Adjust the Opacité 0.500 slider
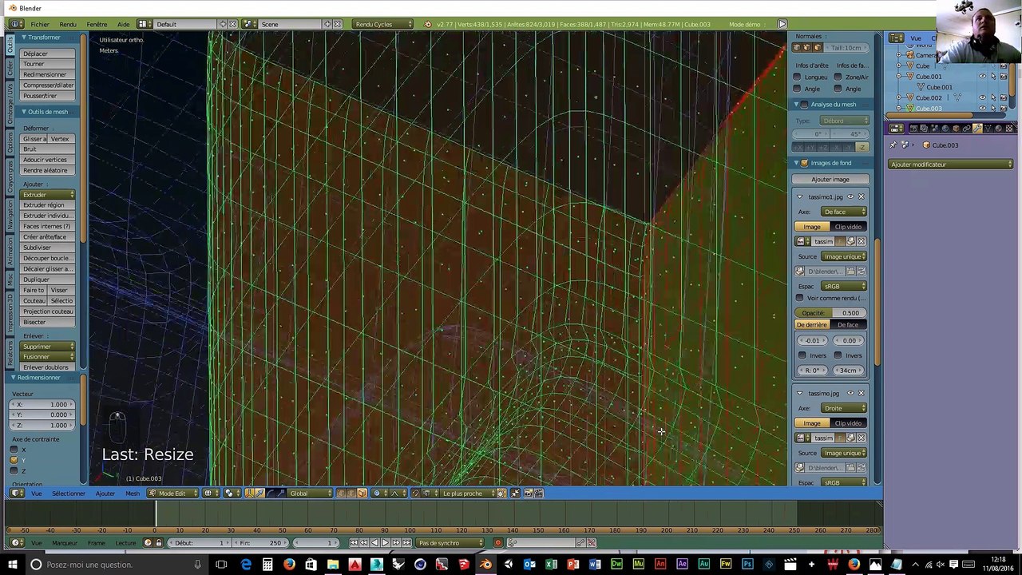This screenshot has width=1022, height=575. (830, 313)
